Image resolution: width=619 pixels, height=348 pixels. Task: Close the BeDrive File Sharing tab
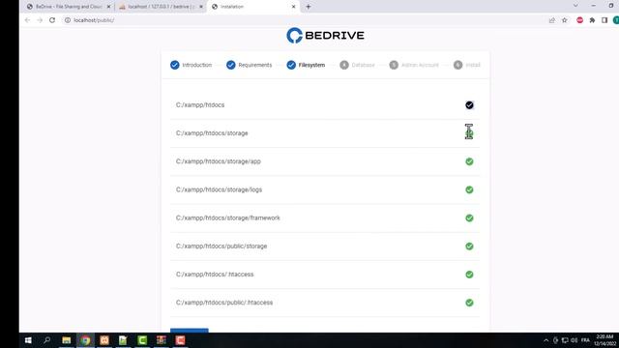tap(108, 7)
